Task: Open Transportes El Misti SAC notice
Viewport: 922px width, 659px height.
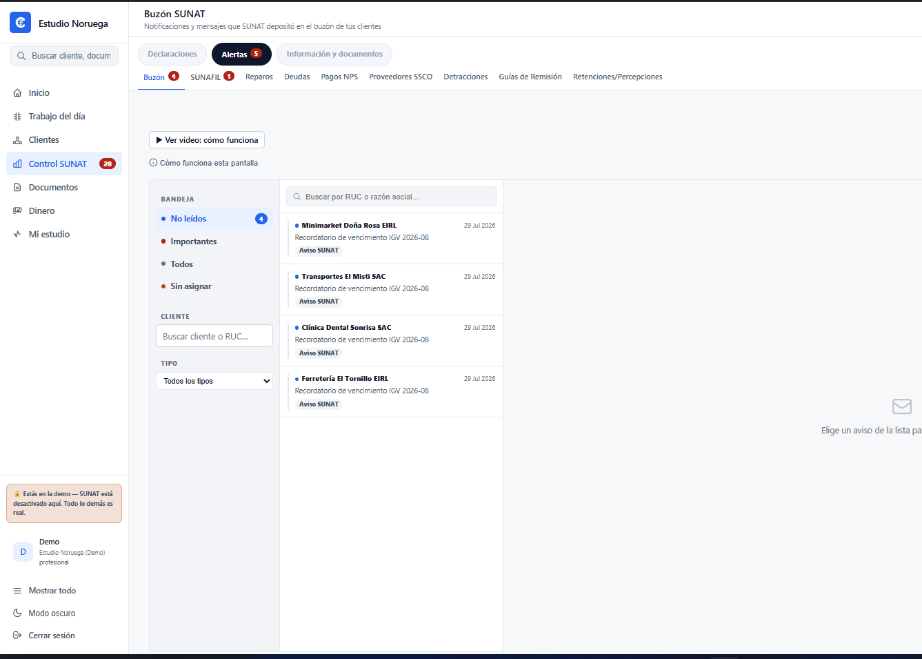Action: 391,290
